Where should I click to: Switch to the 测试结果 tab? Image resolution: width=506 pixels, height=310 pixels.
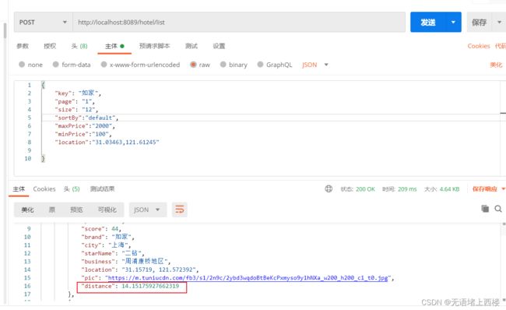102,189
